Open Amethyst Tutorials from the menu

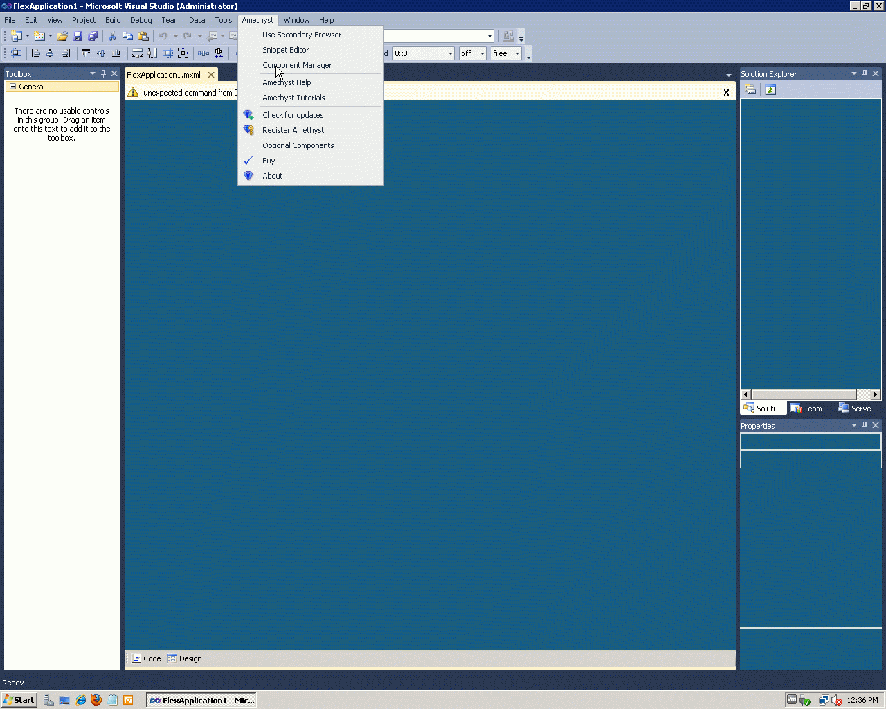coord(311,98)
